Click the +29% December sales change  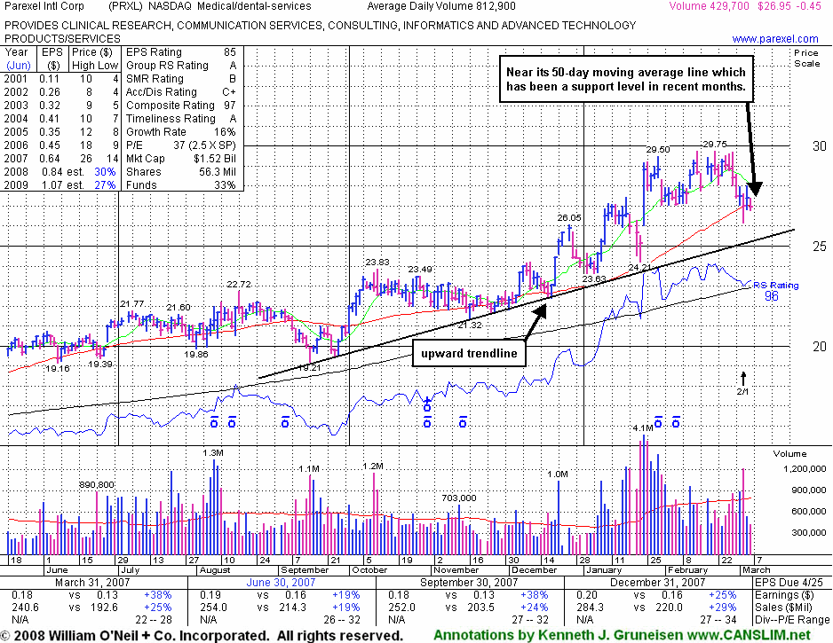723,607
